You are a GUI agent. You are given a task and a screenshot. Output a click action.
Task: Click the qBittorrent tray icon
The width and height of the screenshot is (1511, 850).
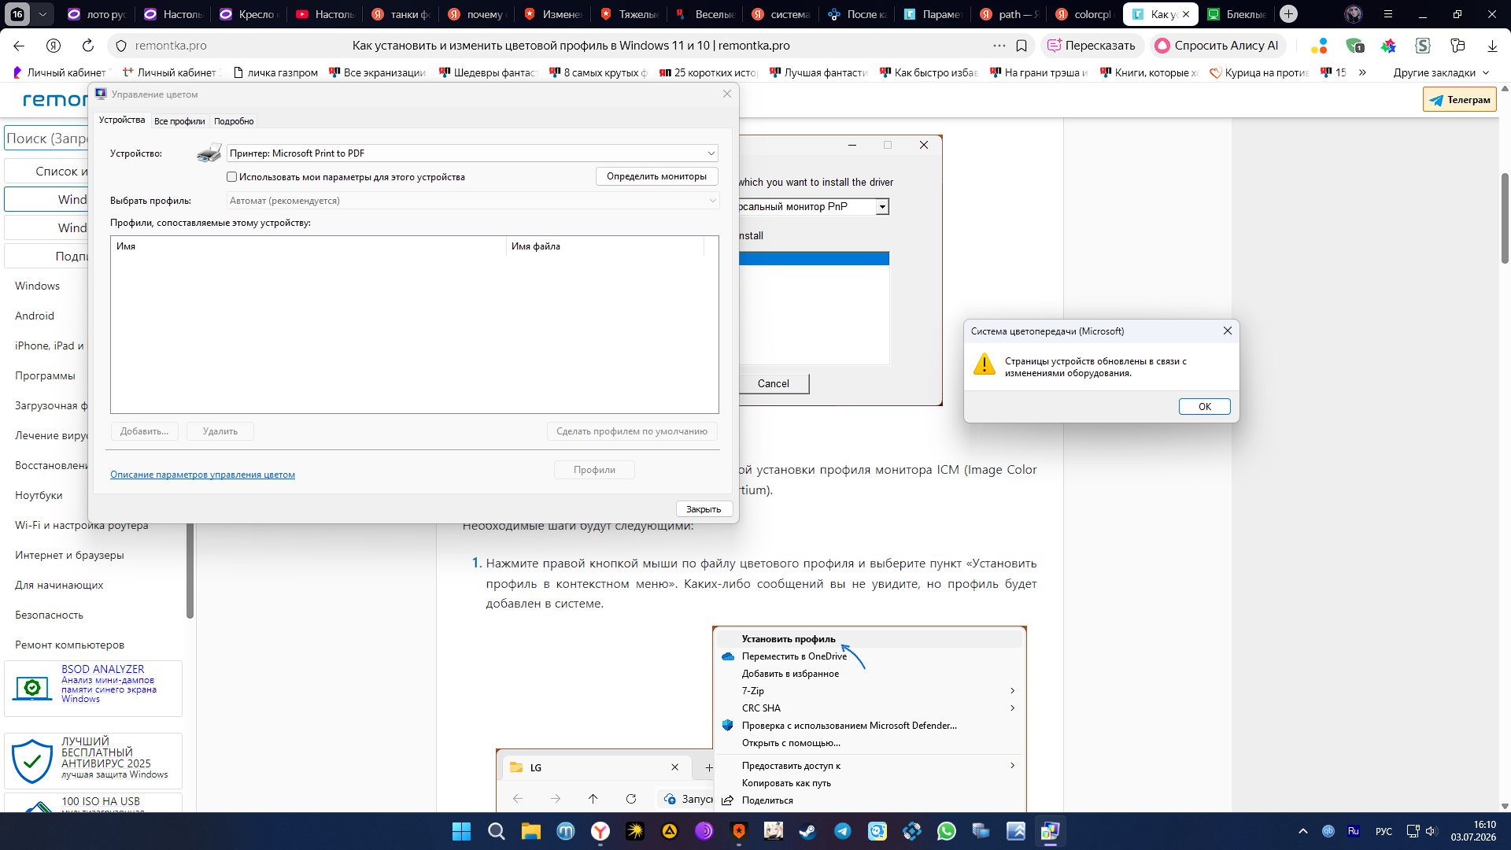(x=1328, y=831)
